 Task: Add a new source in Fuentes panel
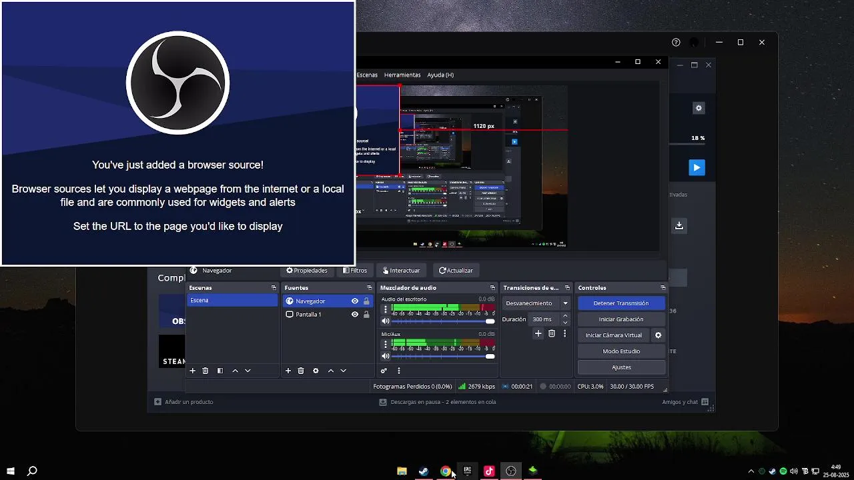[288, 371]
